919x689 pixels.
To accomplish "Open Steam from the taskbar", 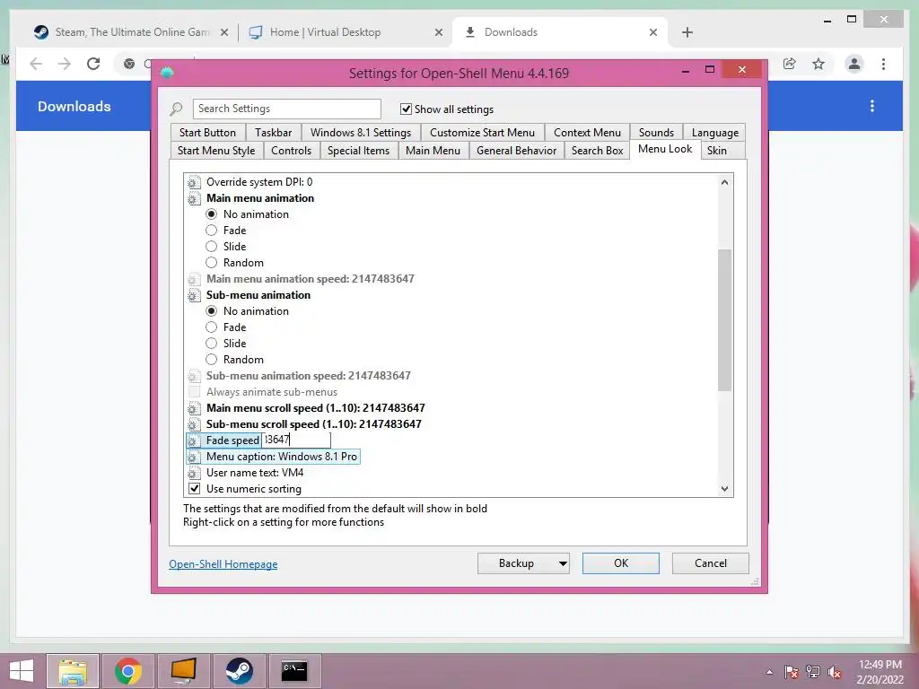I will pyautogui.click(x=239, y=671).
